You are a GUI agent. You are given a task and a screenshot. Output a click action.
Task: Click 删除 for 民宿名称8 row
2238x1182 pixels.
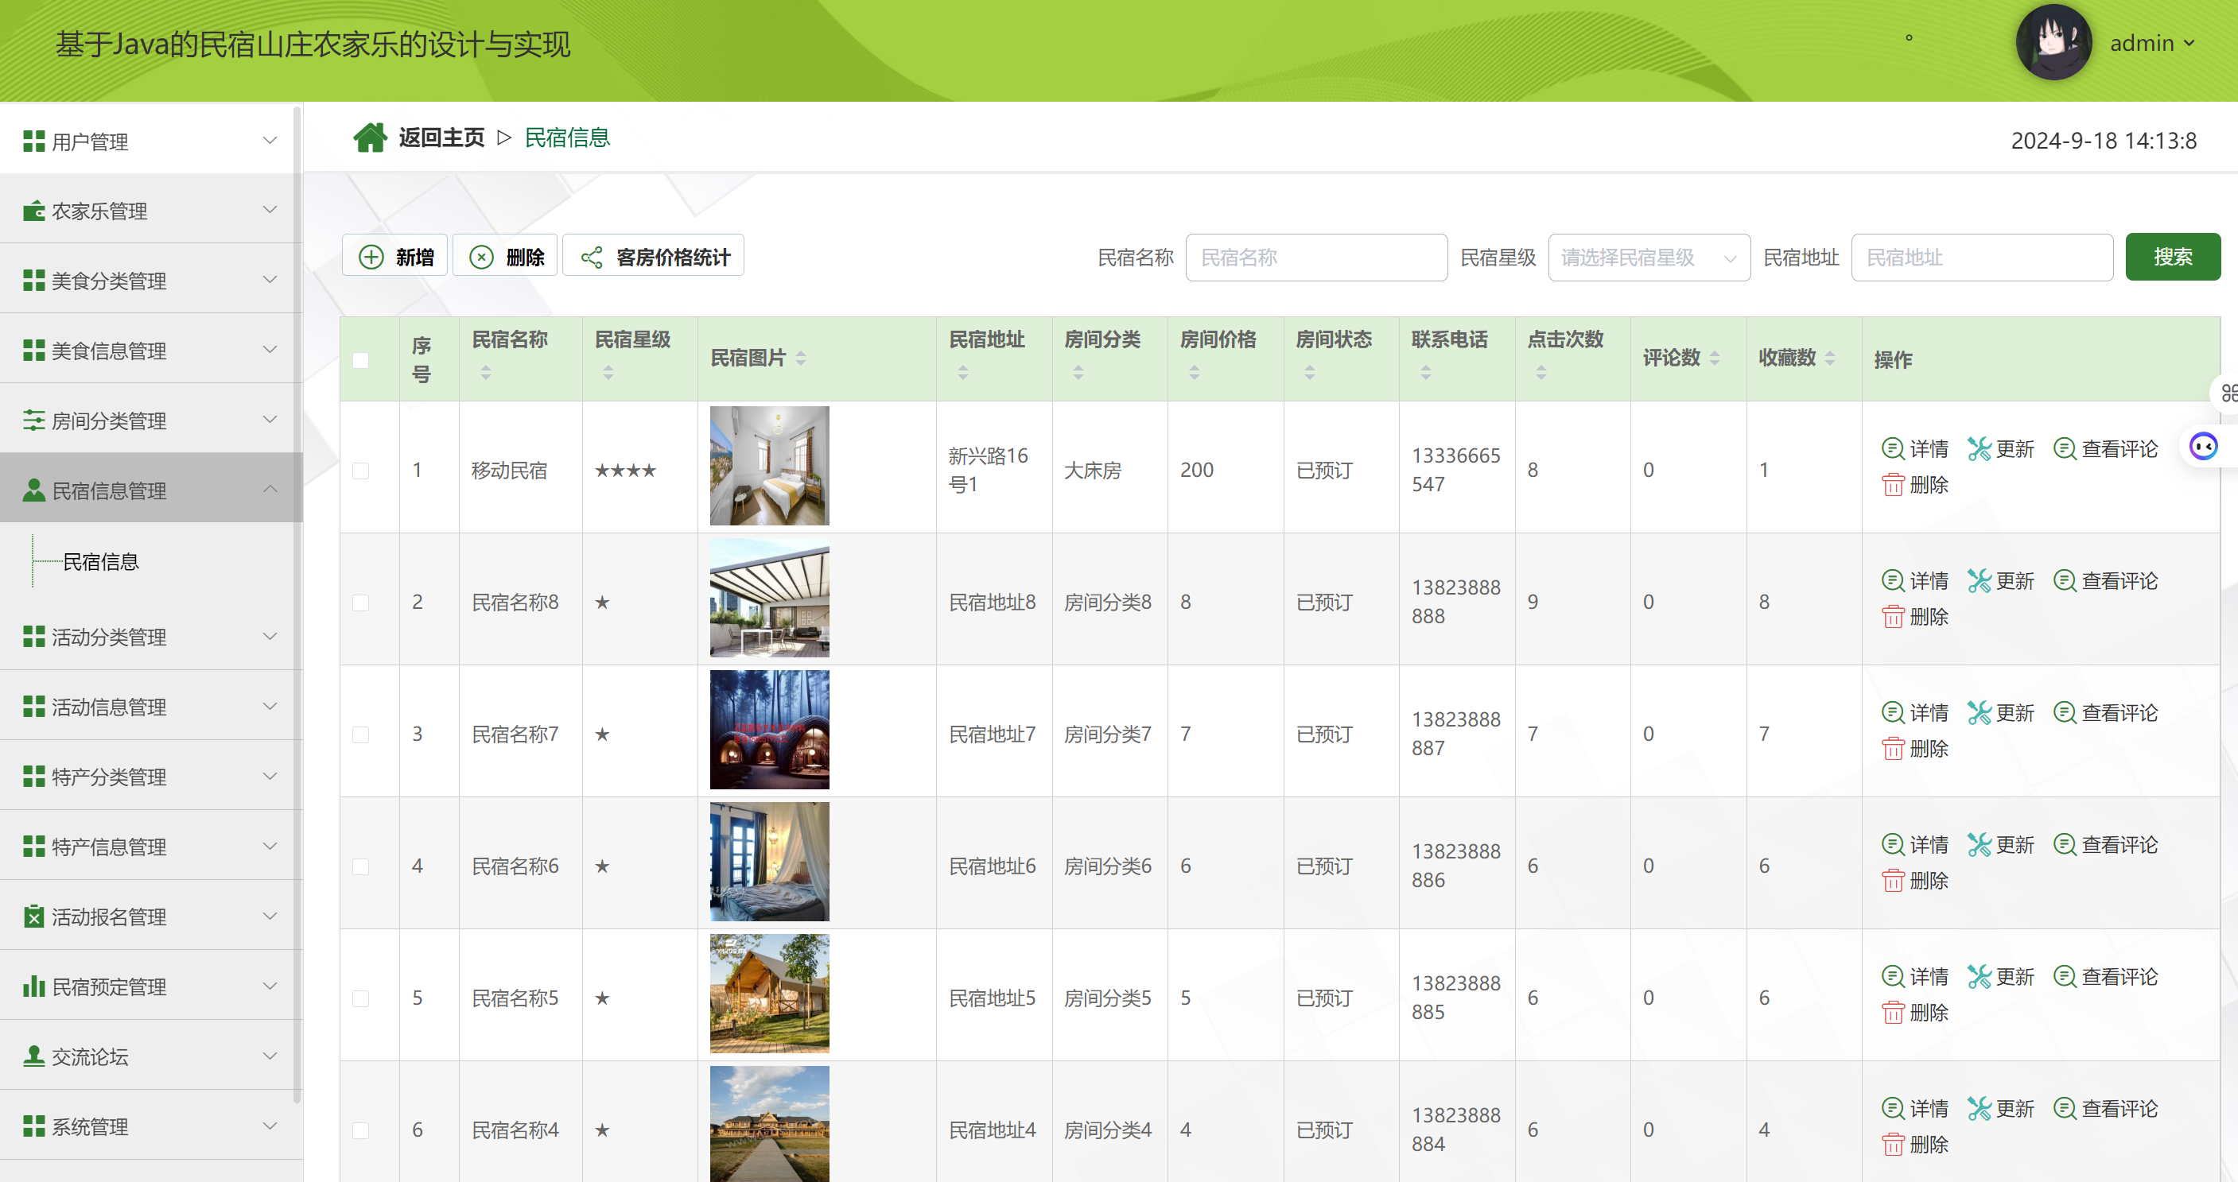[x=1915, y=617]
